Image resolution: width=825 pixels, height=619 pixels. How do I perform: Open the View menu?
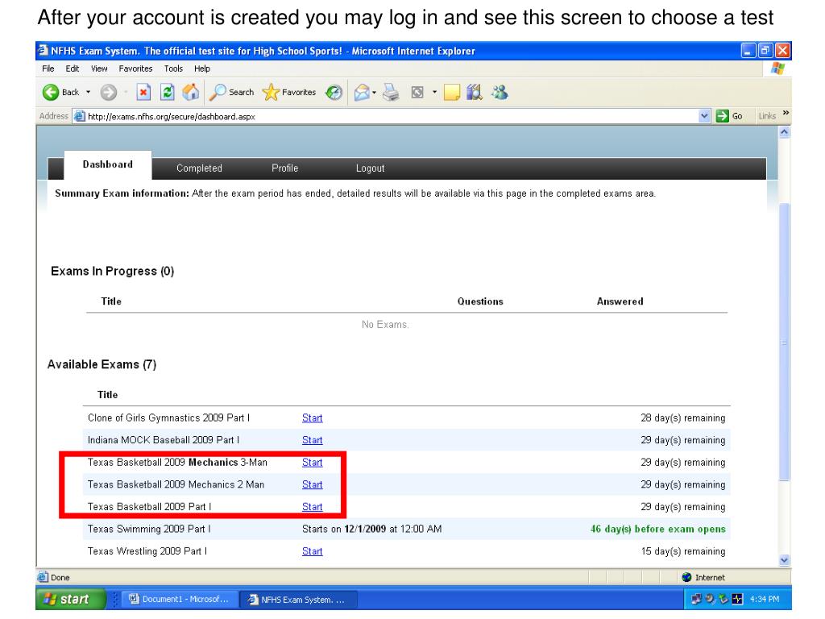coord(99,69)
